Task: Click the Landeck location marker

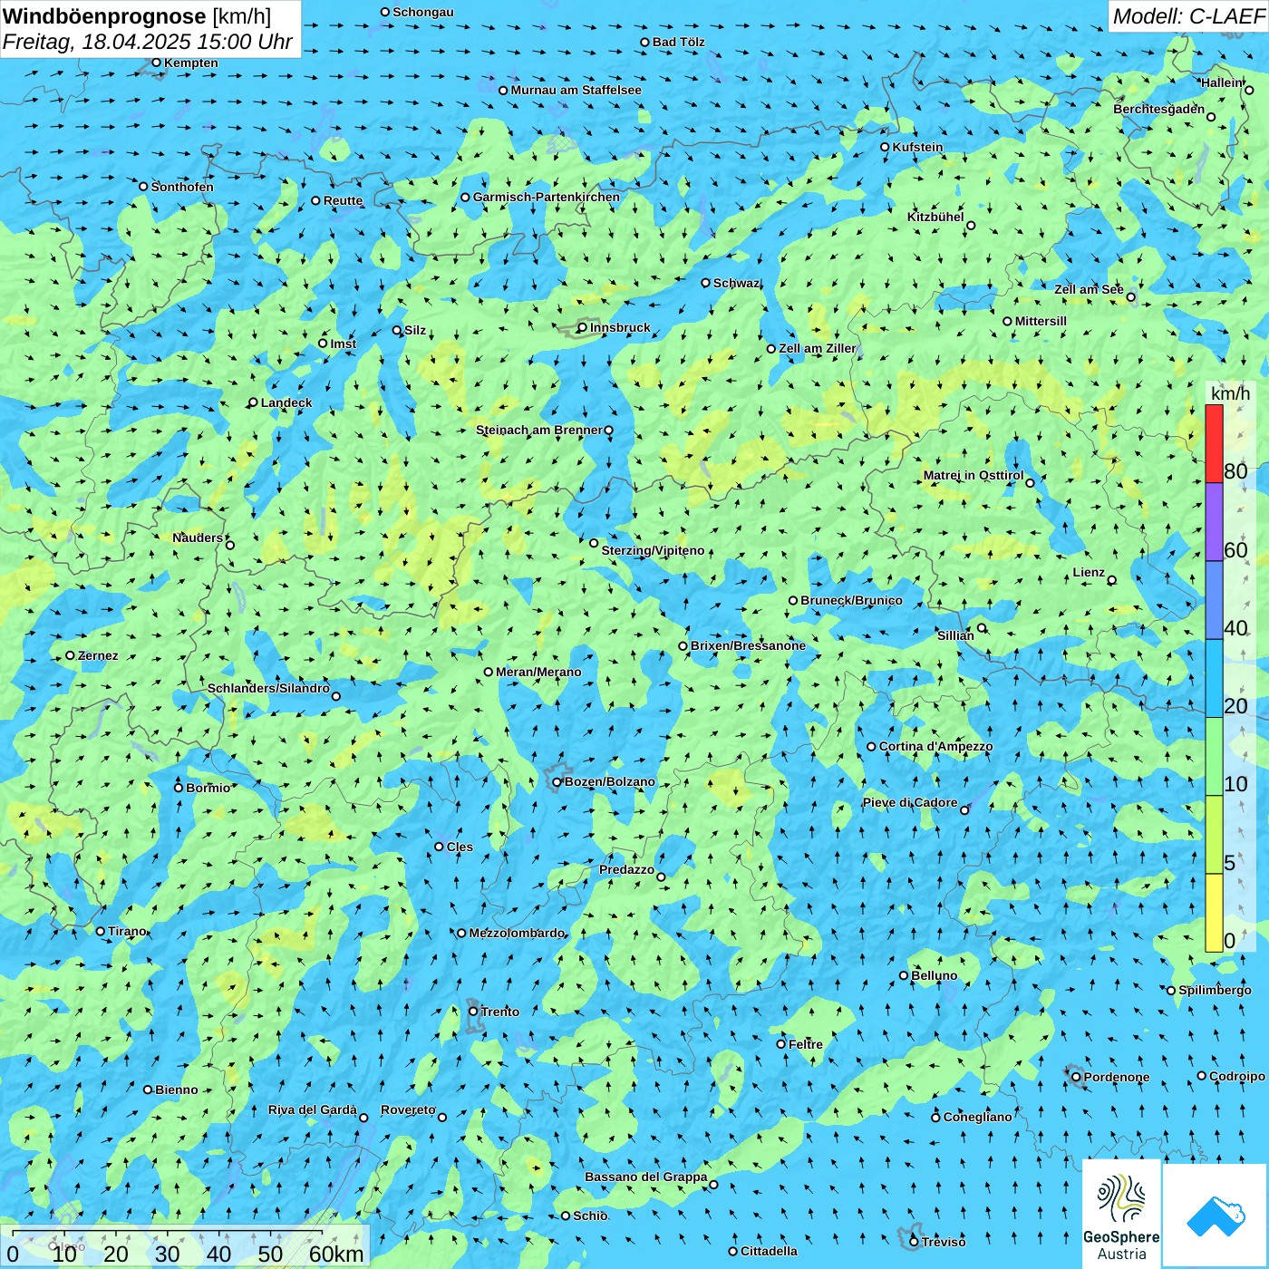Action: (x=254, y=402)
